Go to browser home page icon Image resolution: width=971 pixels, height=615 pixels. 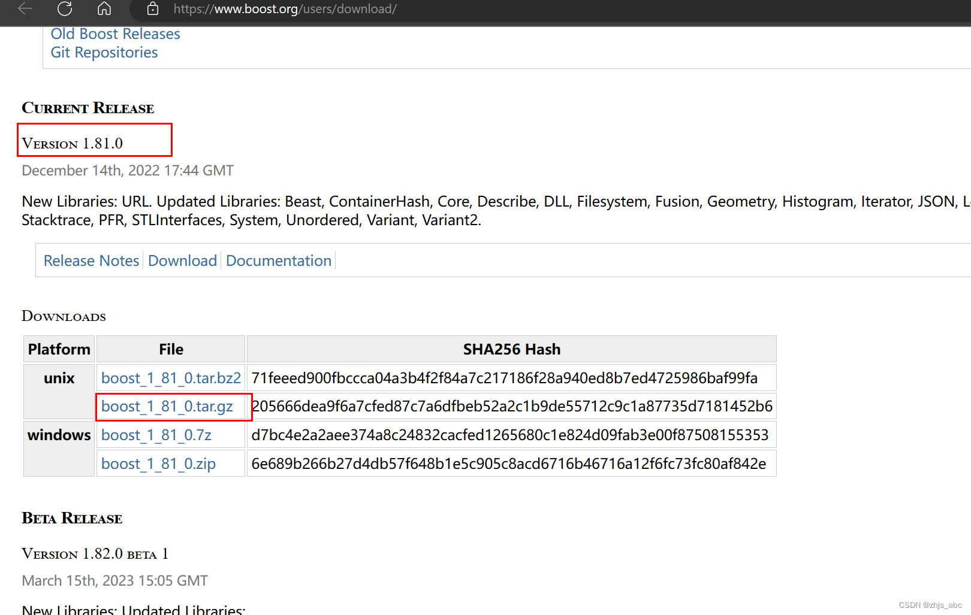click(104, 8)
